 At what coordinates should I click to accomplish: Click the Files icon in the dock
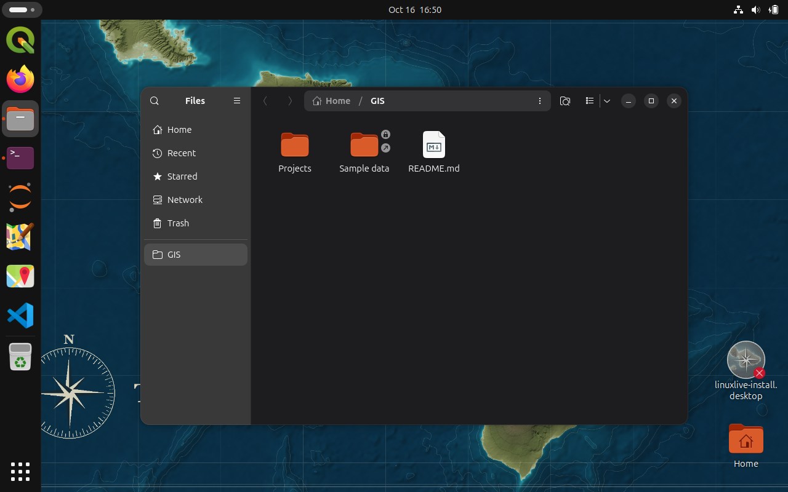20,119
